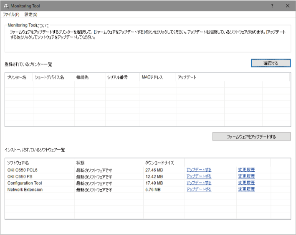
Task: Click the Monitoring Tool title bar icon
Action: point(6,5)
